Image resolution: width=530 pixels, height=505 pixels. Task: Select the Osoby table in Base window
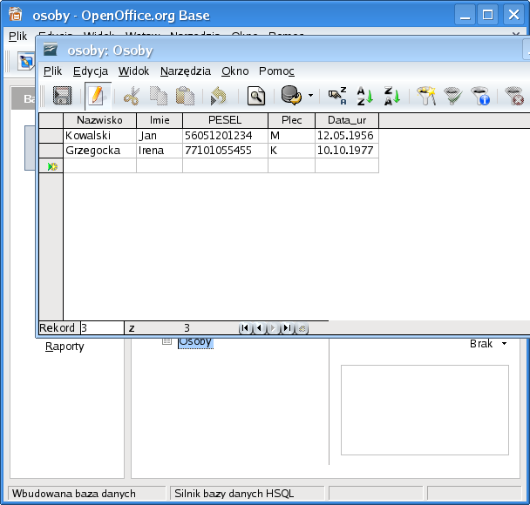pyautogui.click(x=196, y=342)
